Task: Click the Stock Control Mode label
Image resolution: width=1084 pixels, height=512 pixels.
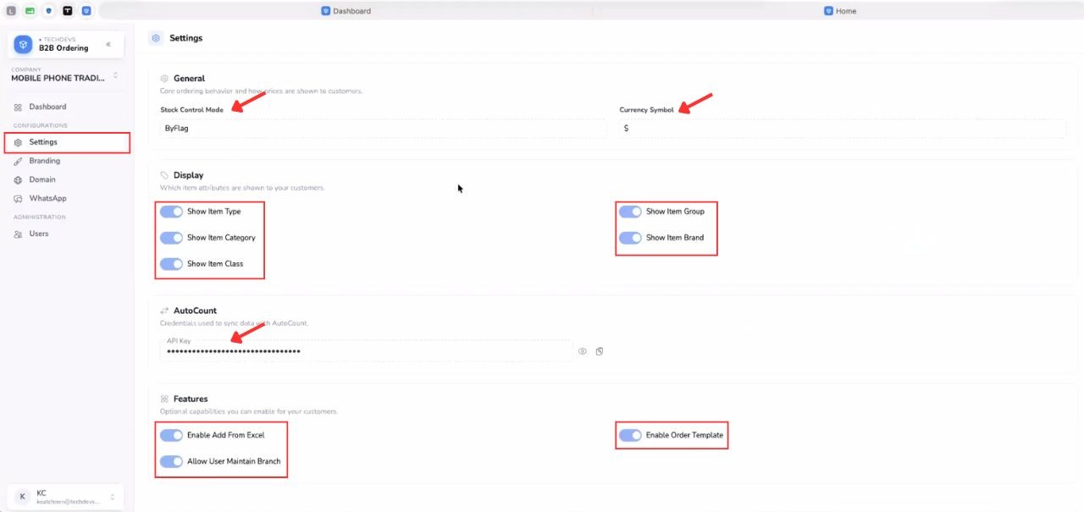Action: pyautogui.click(x=192, y=110)
